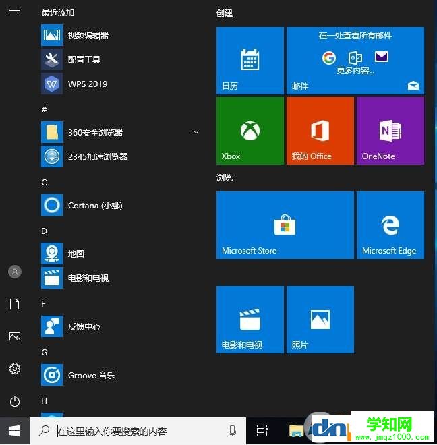
Task: Click the Windows Start button
Action: pos(14,431)
